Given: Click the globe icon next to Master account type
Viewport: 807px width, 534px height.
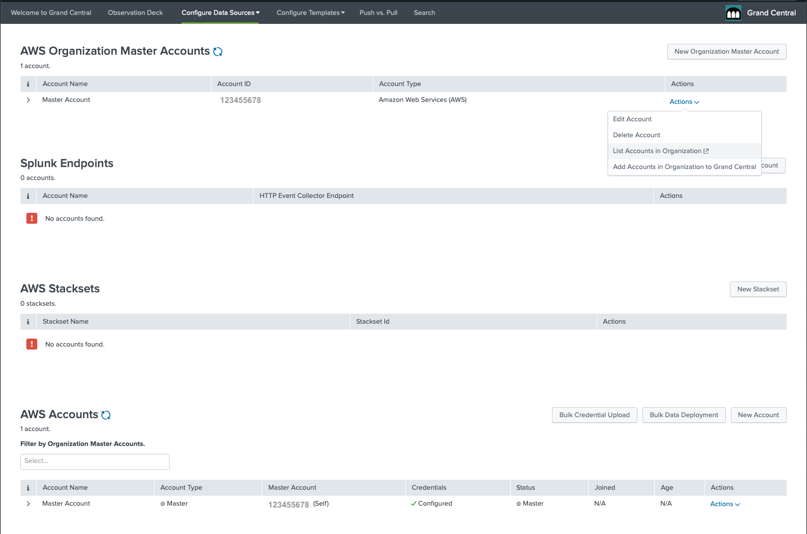Looking at the screenshot, I should [163, 504].
